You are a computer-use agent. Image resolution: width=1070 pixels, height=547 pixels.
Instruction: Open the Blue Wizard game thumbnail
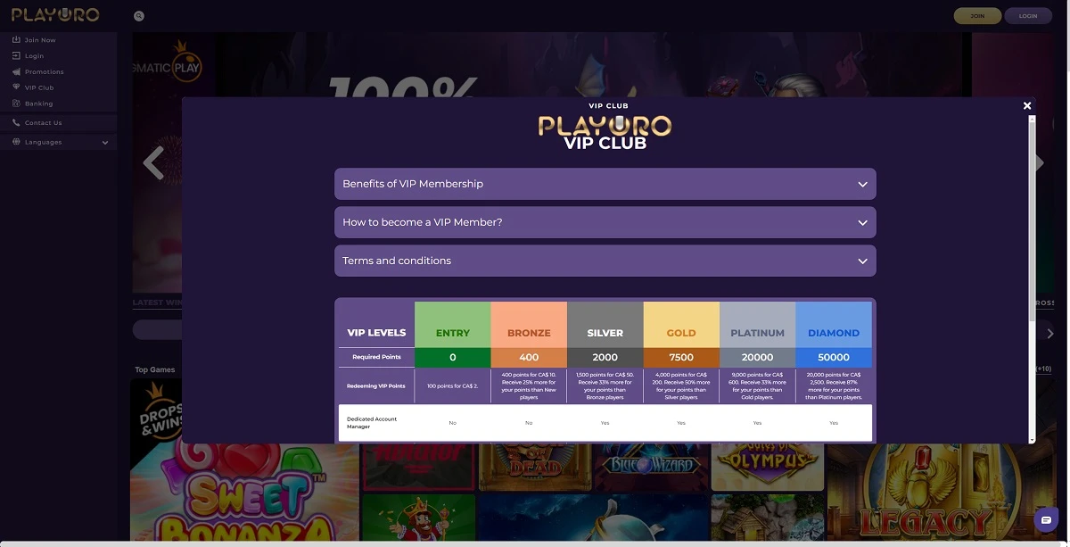650,467
